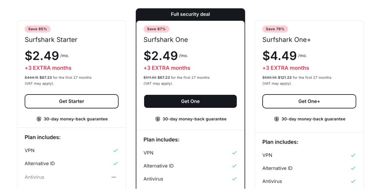Click the Full security deal banner
The image size is (380, 189).
(x=190, y=15)
